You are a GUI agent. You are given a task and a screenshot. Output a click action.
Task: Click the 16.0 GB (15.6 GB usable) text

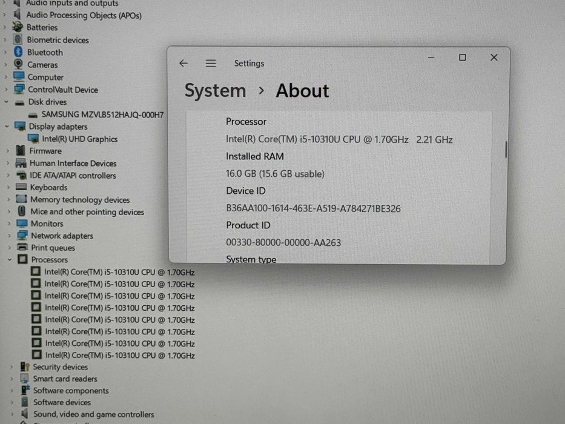click(275, 174)
